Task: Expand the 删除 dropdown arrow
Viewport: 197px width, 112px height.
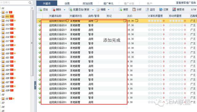Action: point(65,10)
